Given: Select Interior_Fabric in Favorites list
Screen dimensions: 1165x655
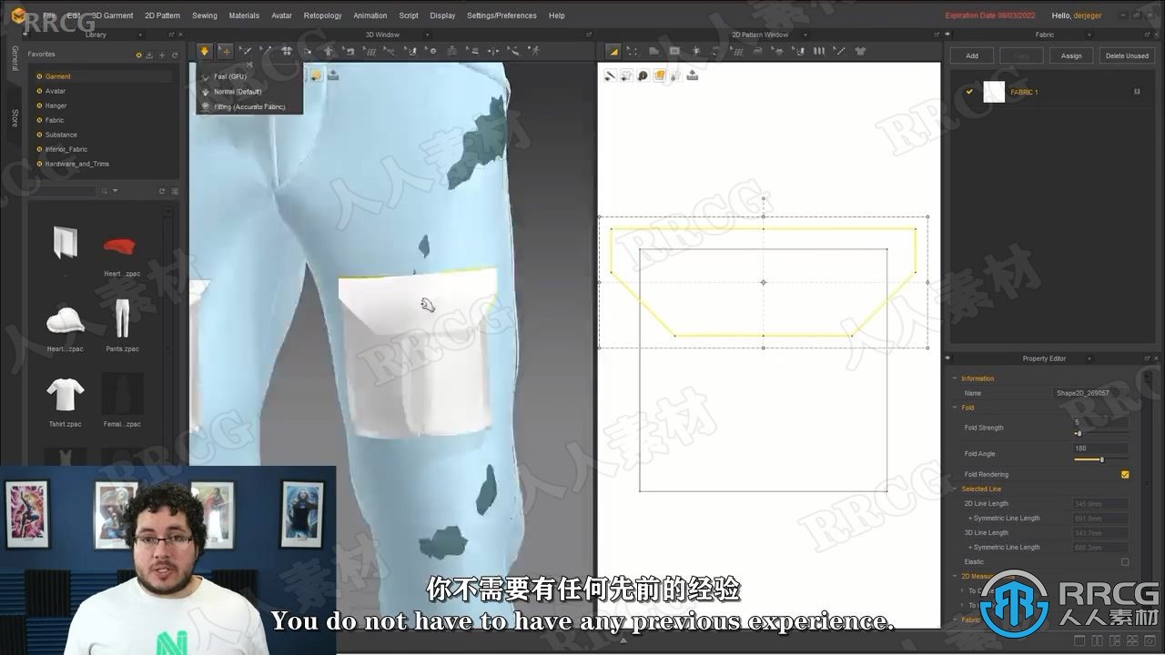Looking at the screenshot, I should [66, 149].
